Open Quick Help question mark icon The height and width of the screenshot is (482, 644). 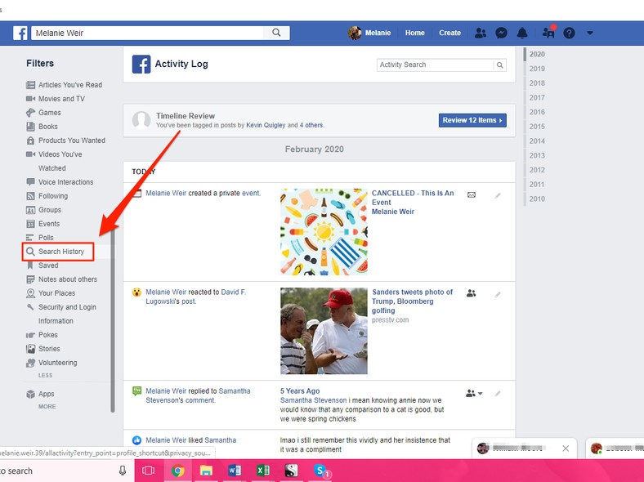(569, 33)
